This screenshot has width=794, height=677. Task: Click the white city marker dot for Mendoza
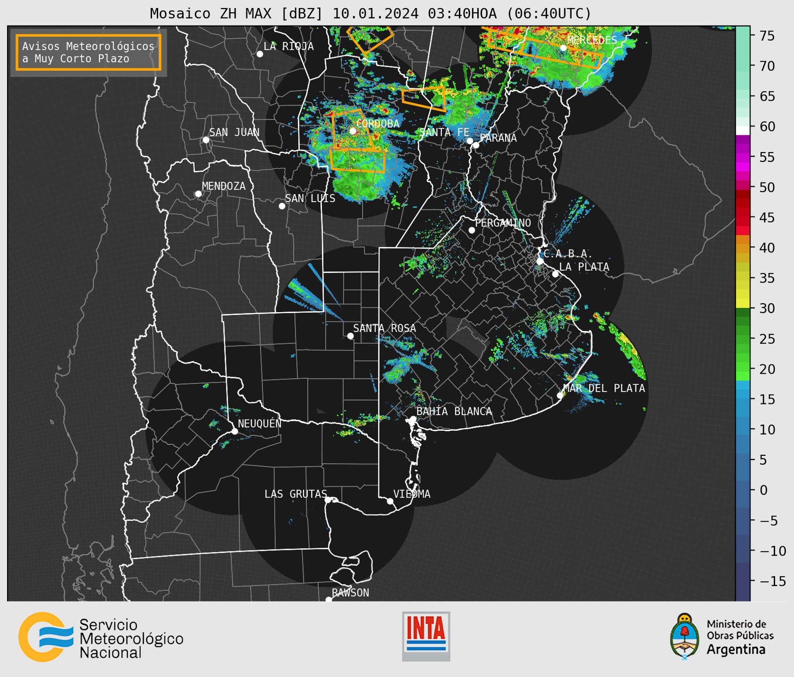[199, 194]
